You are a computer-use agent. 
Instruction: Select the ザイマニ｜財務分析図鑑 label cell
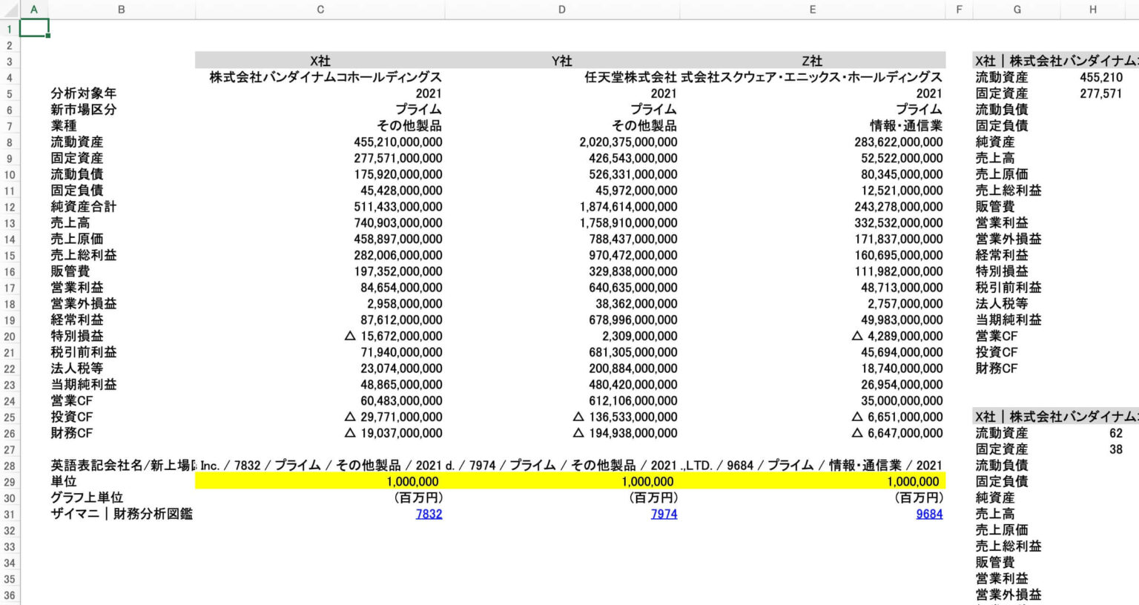[x=121, y=514]
